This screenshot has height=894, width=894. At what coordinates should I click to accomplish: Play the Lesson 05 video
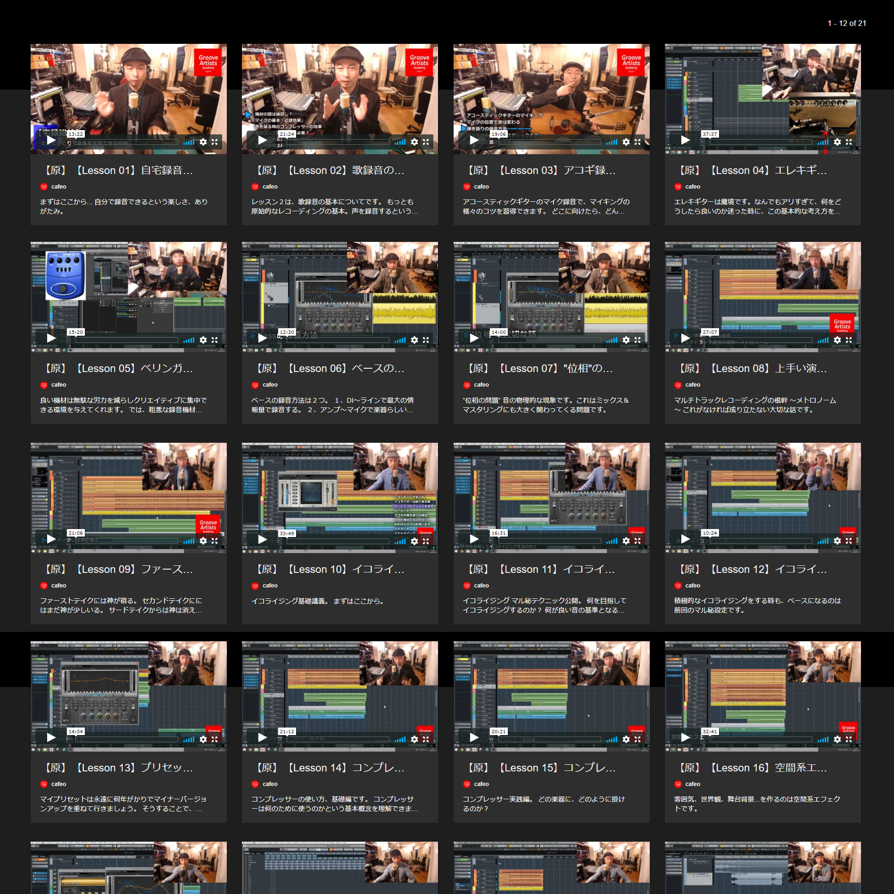point(51,338)
